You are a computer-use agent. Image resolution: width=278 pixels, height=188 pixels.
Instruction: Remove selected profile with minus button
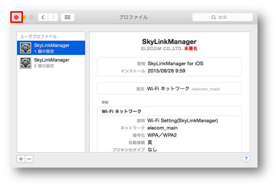(x=29, y=159)
